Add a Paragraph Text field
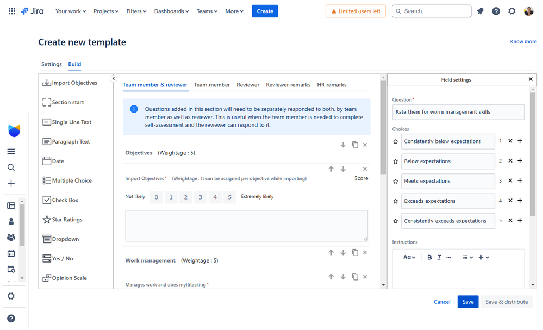This screenshot has width=543, height=330. pyautogui.click(x=66, y=142)
